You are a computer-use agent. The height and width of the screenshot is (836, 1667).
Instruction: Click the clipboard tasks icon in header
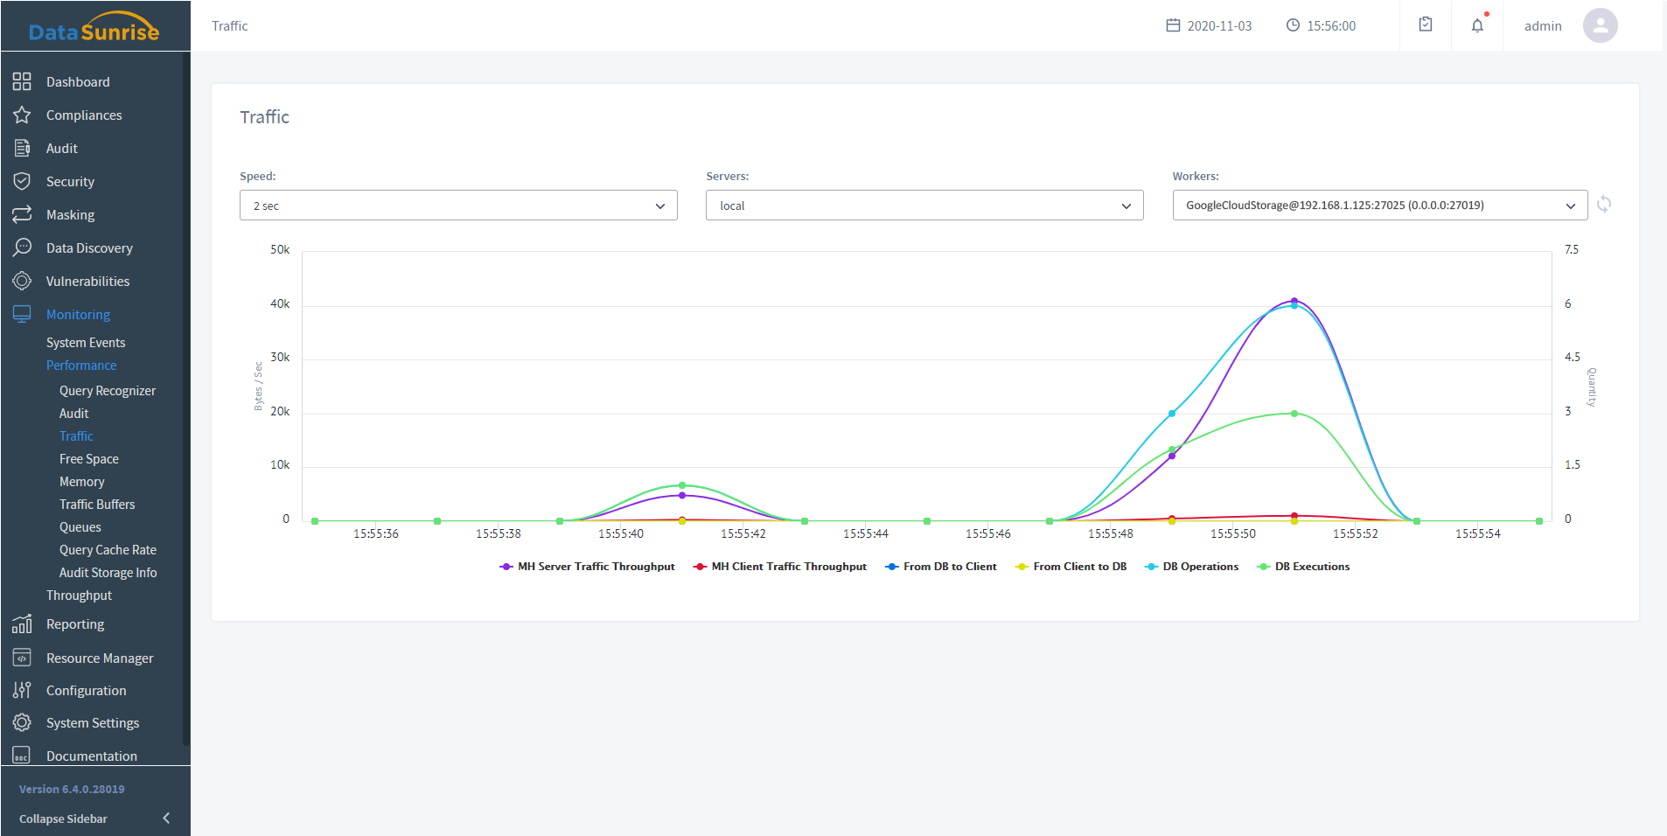tap(1426, 25)
